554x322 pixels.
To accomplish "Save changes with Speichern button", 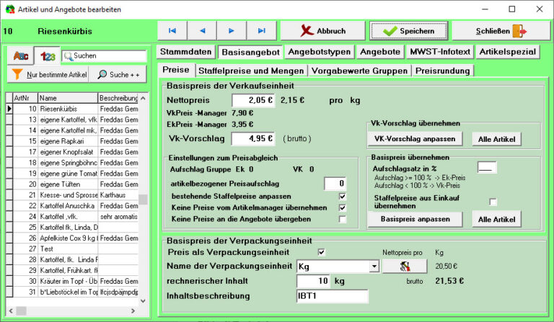I will click(409, 31).
